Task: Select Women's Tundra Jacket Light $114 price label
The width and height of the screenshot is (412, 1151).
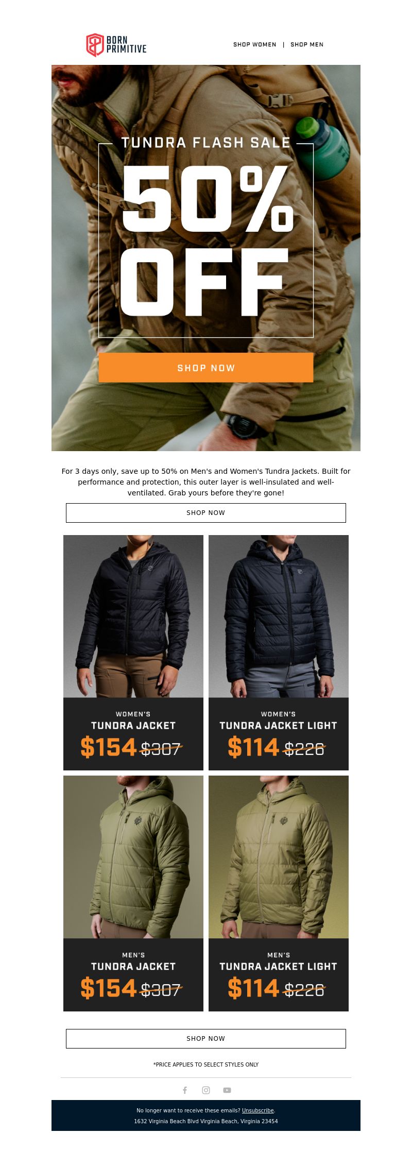Action: point(253,747)
